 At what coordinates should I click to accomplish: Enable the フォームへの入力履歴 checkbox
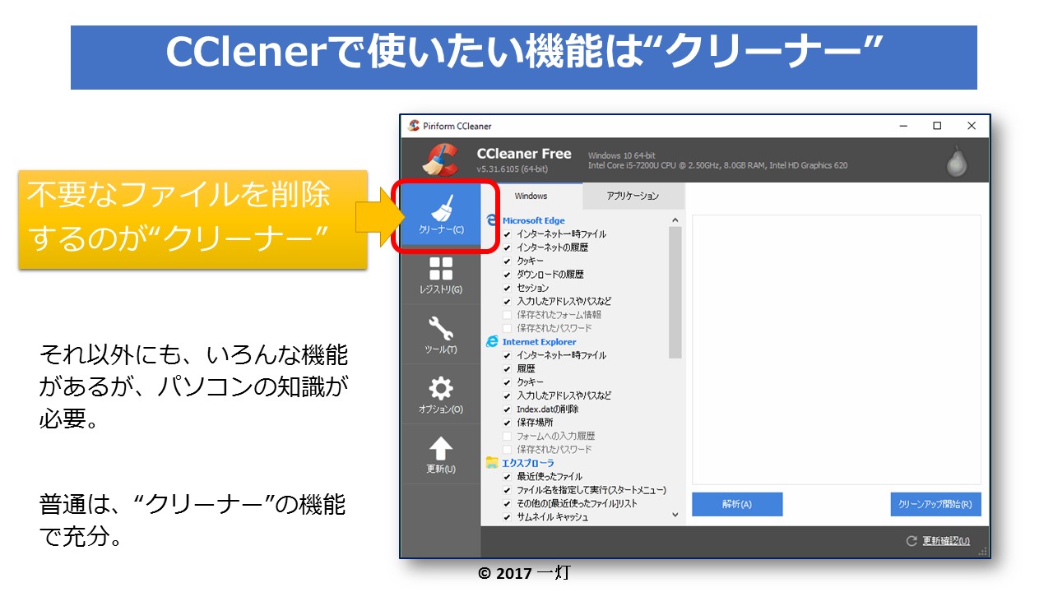click(x=507, y=436)
